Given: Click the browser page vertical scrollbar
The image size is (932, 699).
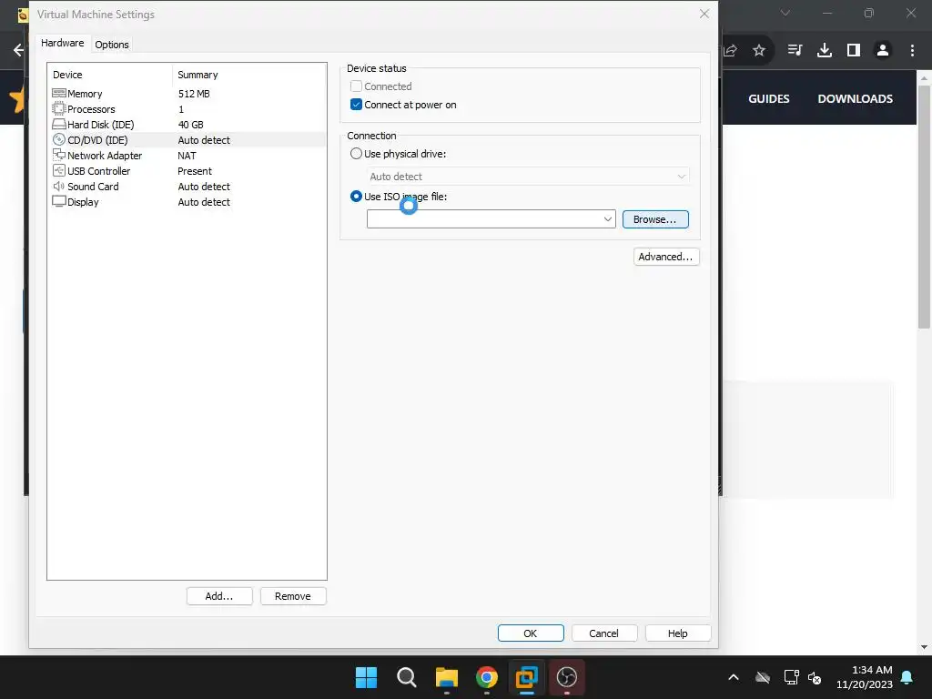Looking at the screenshot, I should (x=924, y=207).
